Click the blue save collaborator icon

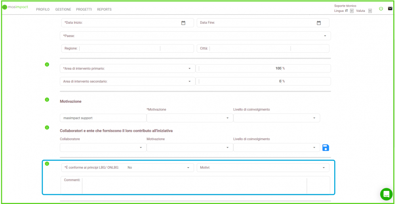click(x=326, y=148)
